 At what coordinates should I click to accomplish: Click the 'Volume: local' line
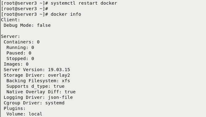pyautogui.click(x=24, y=114)
